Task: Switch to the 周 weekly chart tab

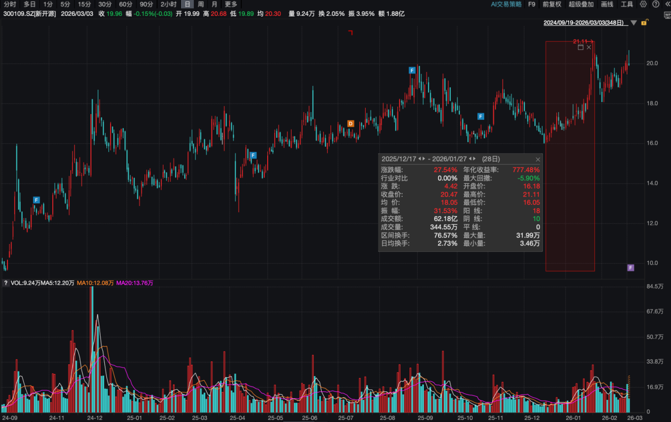Action: click(x=201, y=4)
